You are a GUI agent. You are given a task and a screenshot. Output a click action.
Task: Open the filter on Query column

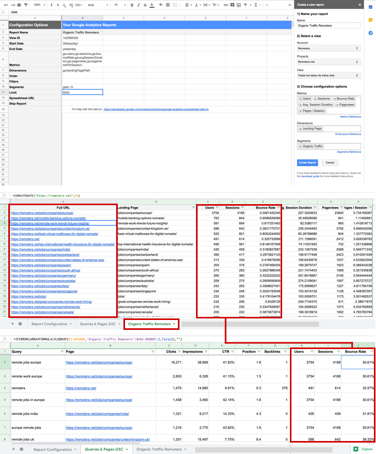[x=62, y=352]
